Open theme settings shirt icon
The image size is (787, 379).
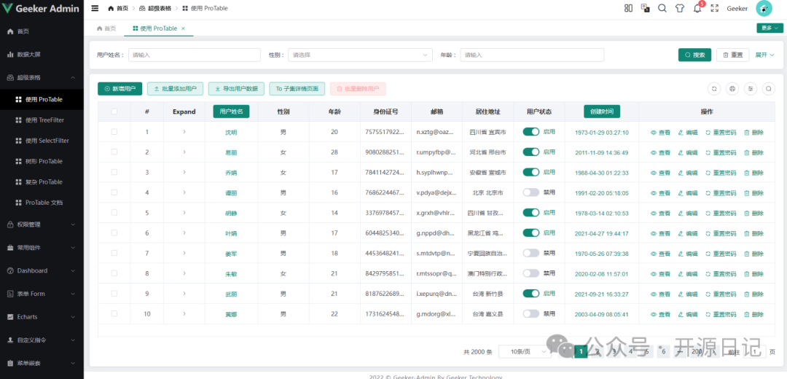pyautogui.click(x=680, y=8)
